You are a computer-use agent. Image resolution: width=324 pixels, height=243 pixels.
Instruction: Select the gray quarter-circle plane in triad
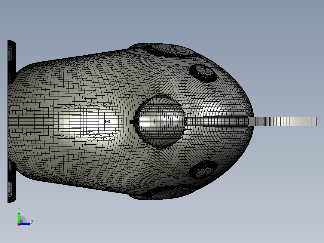pos(23,220)
